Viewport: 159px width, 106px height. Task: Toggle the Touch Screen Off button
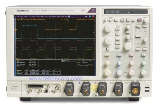(x=108, y=49)
